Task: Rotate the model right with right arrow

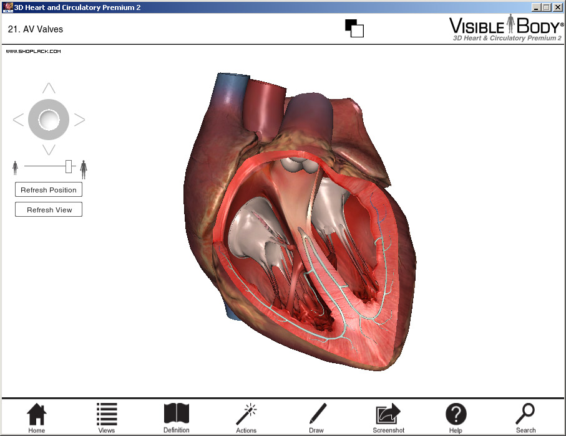Action: coord(79,120)
